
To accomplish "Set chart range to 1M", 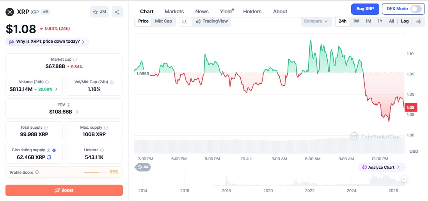I will 368,21.
